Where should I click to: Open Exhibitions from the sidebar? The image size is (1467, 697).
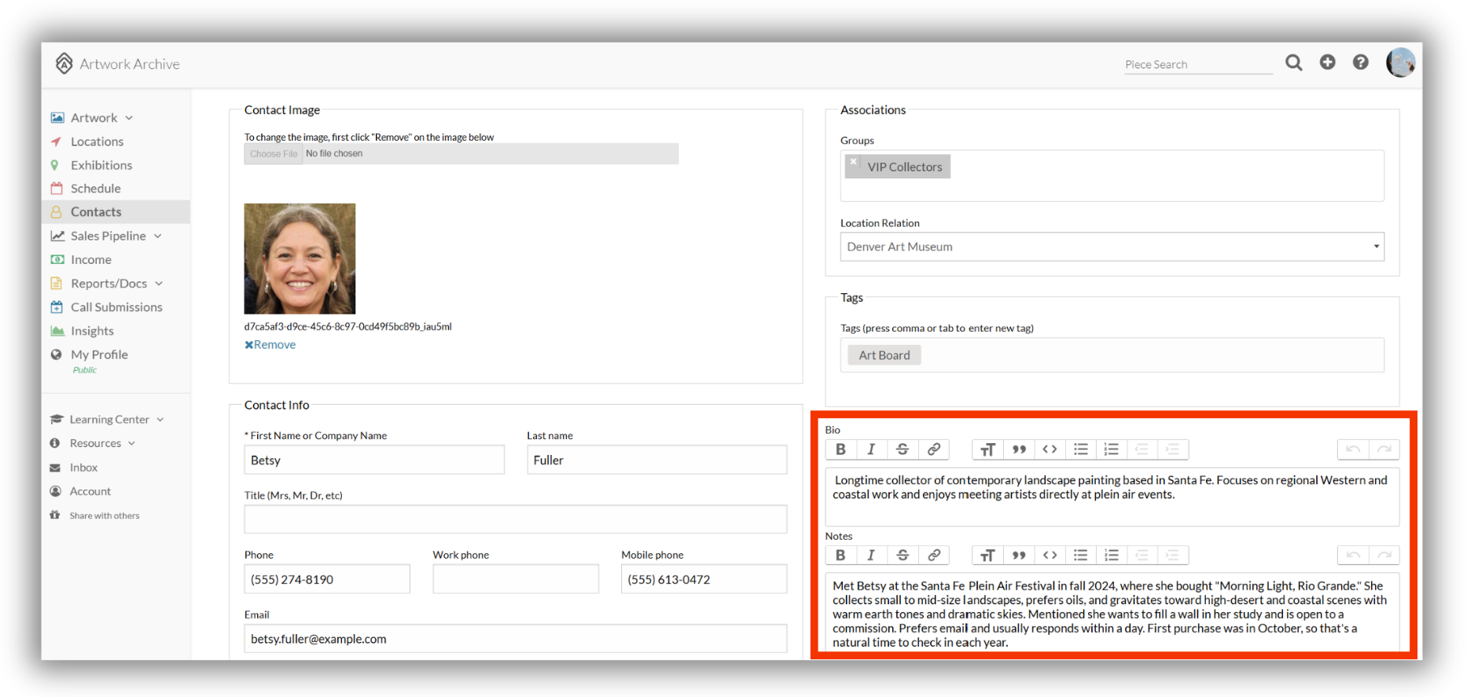101,165
